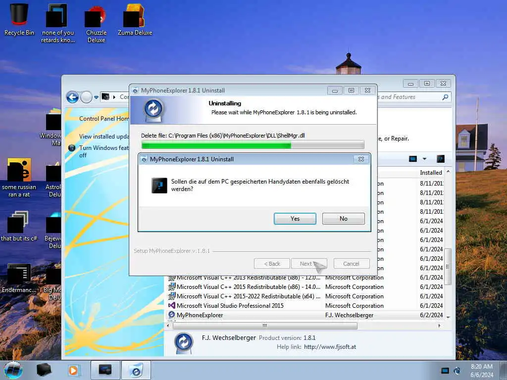Open Turn Windows features on or off

104,151
